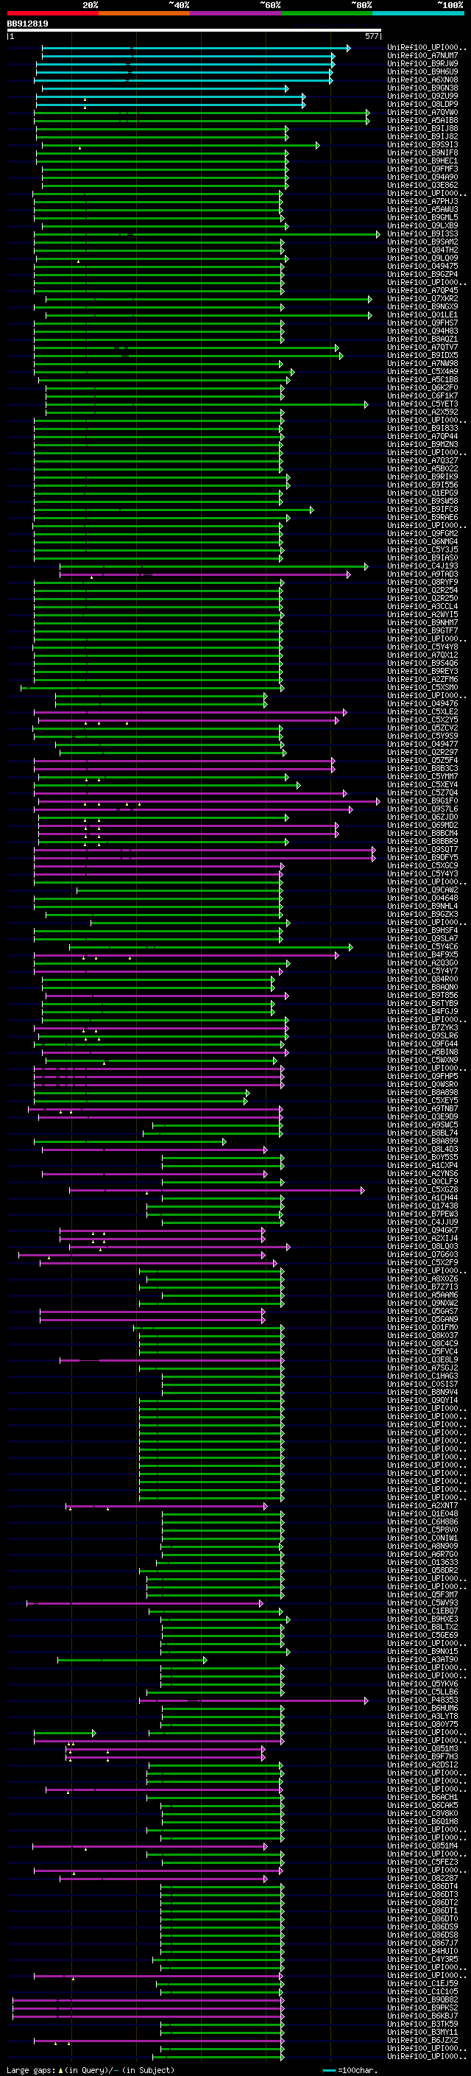Click the query end position 577
Screen dimensions: 471x2076
tap(372, 36)
